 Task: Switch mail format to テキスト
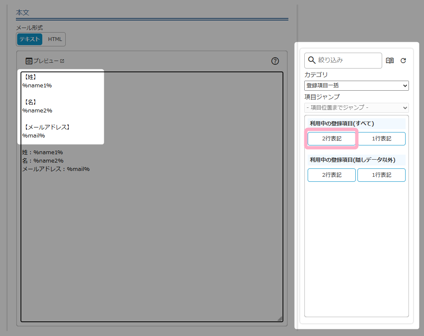[30, 39]
